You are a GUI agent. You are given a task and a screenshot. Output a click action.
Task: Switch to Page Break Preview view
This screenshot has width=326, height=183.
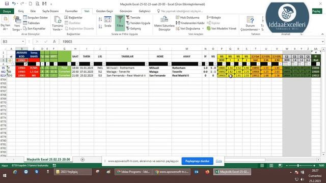pyautogui.click(x=280, y=165)
